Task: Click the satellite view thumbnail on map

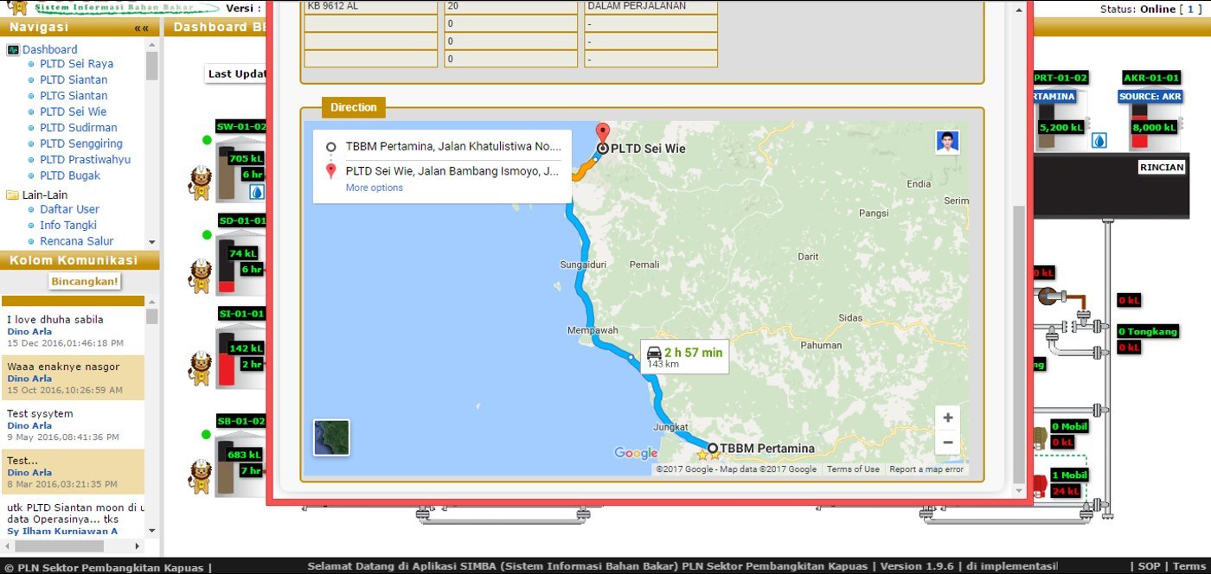Action: [331, 437]
